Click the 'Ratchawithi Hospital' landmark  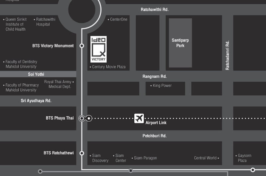(x=45, y=22)
